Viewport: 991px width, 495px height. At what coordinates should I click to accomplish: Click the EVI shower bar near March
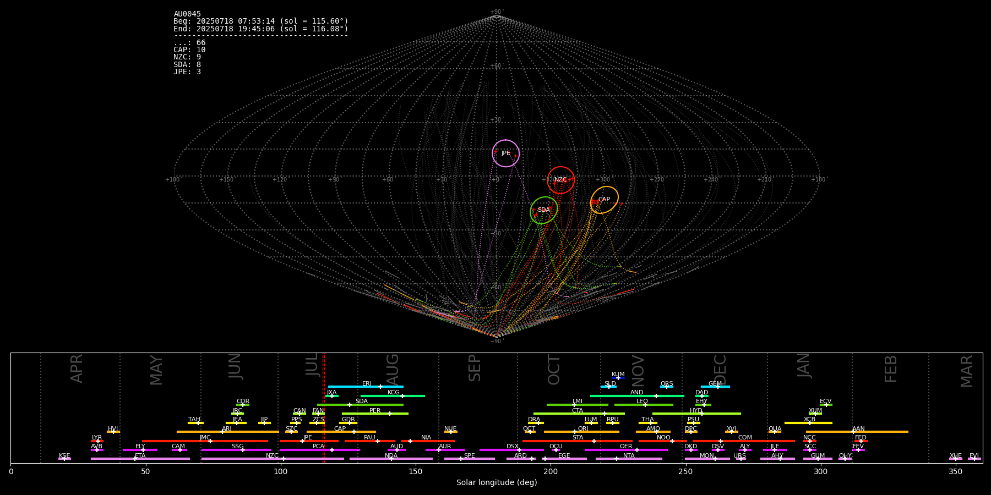[x=974, y=459]
